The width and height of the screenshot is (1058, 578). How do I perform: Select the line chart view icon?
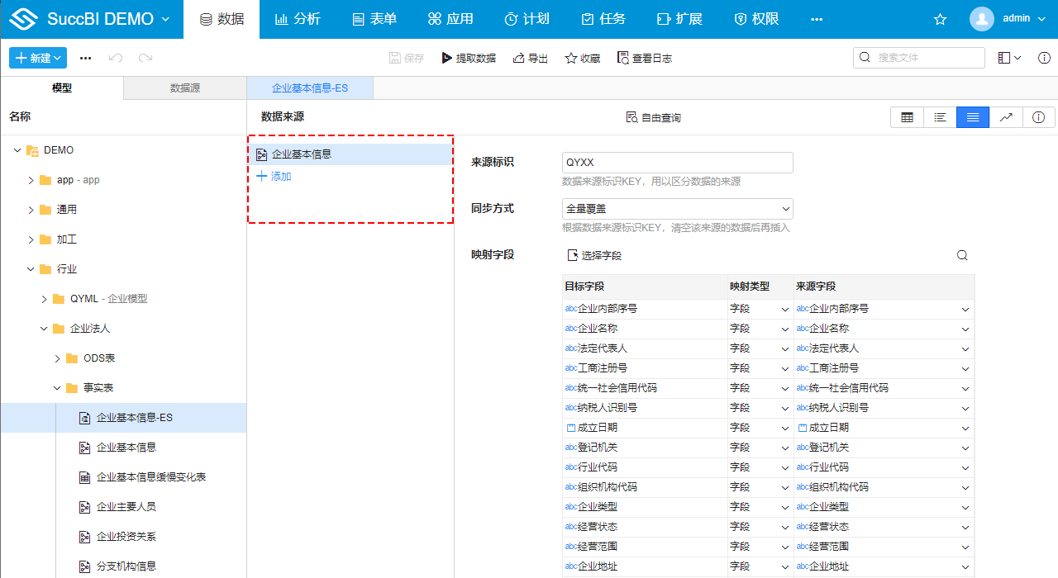1006,118
